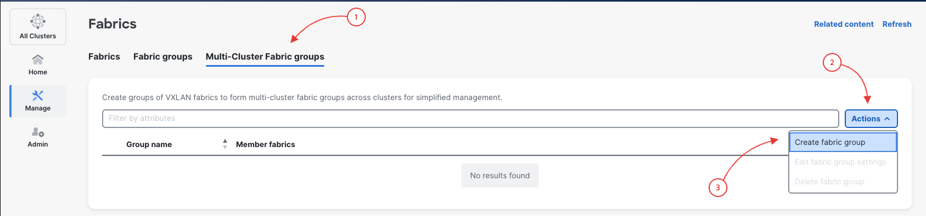The image size is (926, 216).
Task: Click the Refresh link
Action: [x=897, y=24]
